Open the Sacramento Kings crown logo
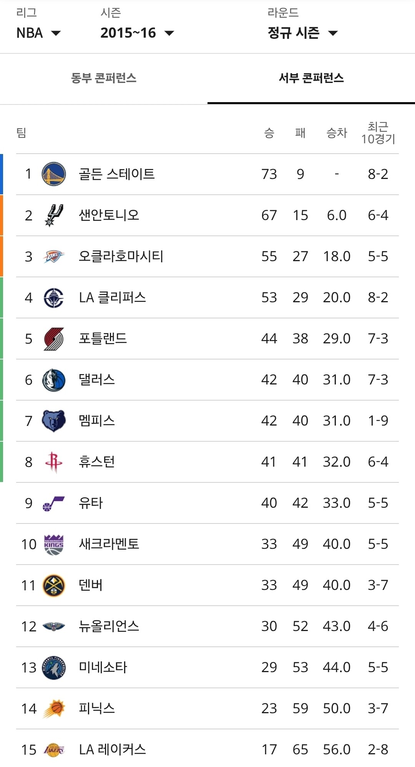The image size is (415, 767). click(54, 544)
